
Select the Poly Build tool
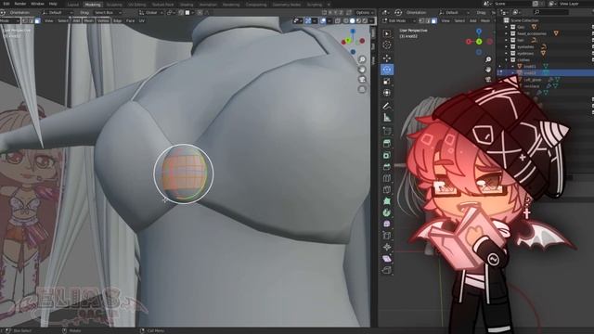point(387,201)
